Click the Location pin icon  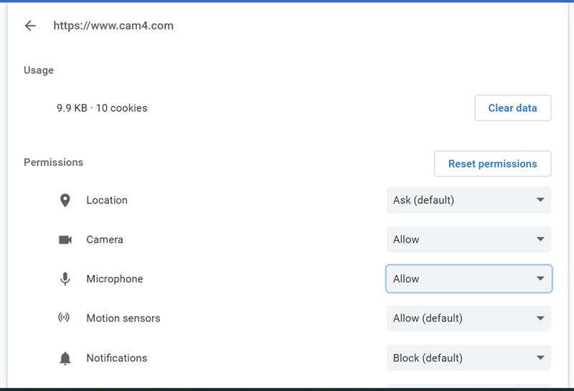pyautogui.click(x=65, y=201)
